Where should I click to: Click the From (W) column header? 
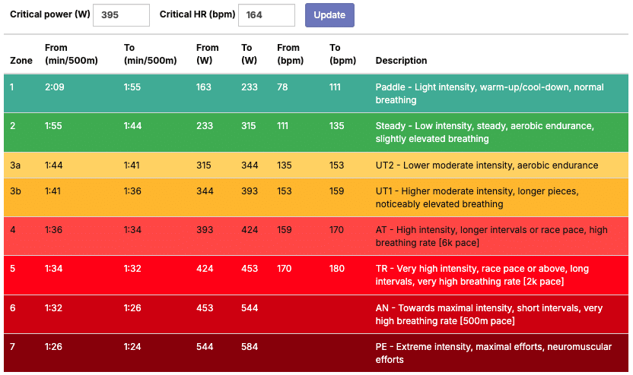coord(207,54)
